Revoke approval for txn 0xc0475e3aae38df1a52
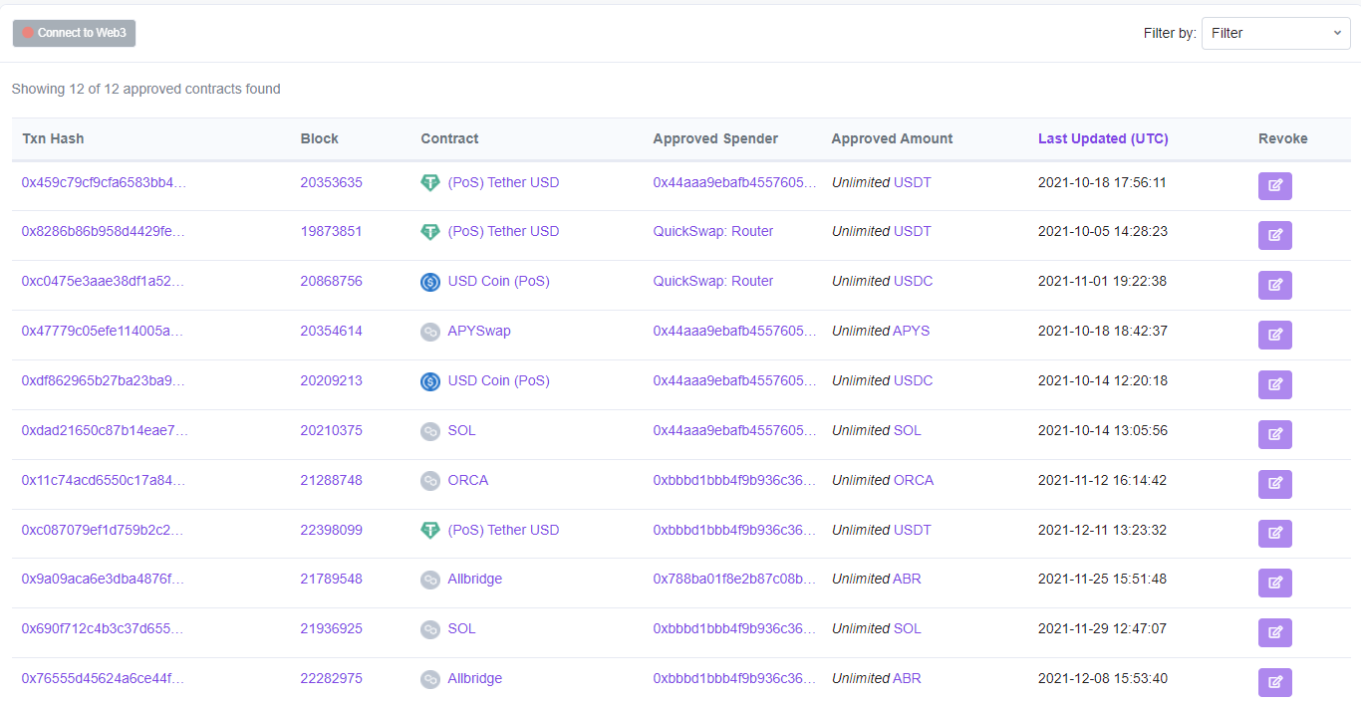 [1275, 285]
